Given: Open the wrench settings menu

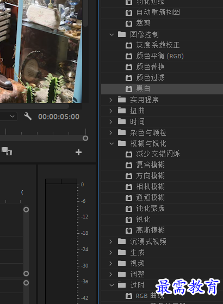Looking at the screenshot, I should pos(28,117).
